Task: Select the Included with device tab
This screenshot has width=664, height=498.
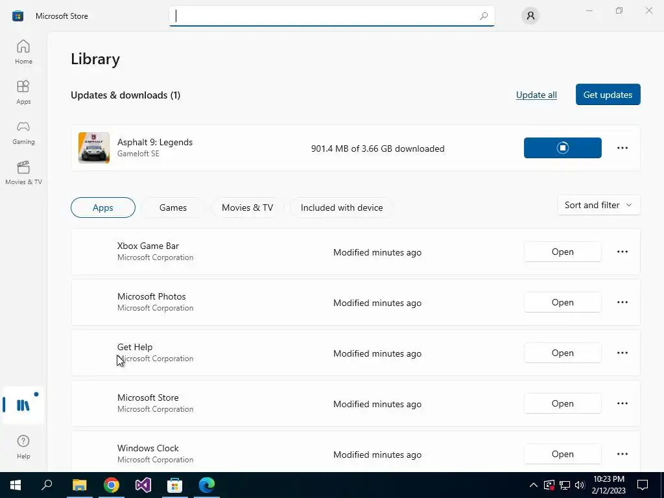Action: 342,207
